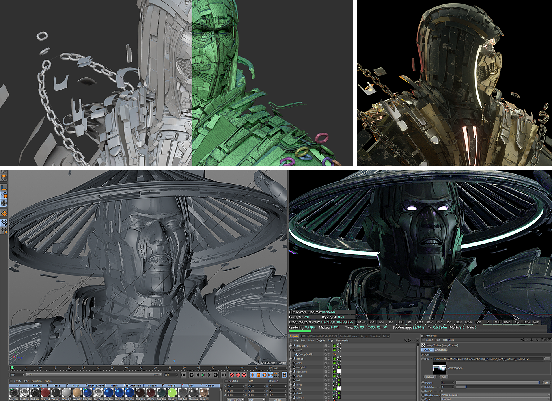This screenshot has height=401, width=552.
Task: Toggle layer visibility box for hands object
Action: click(326, 359)
